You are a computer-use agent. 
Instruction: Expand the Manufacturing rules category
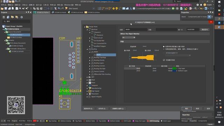pos(87,88)
